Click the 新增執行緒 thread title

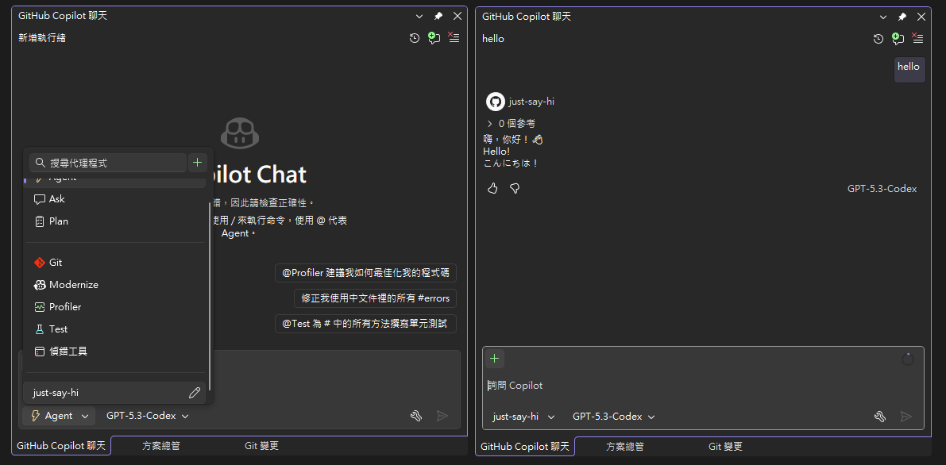point(42,38)
